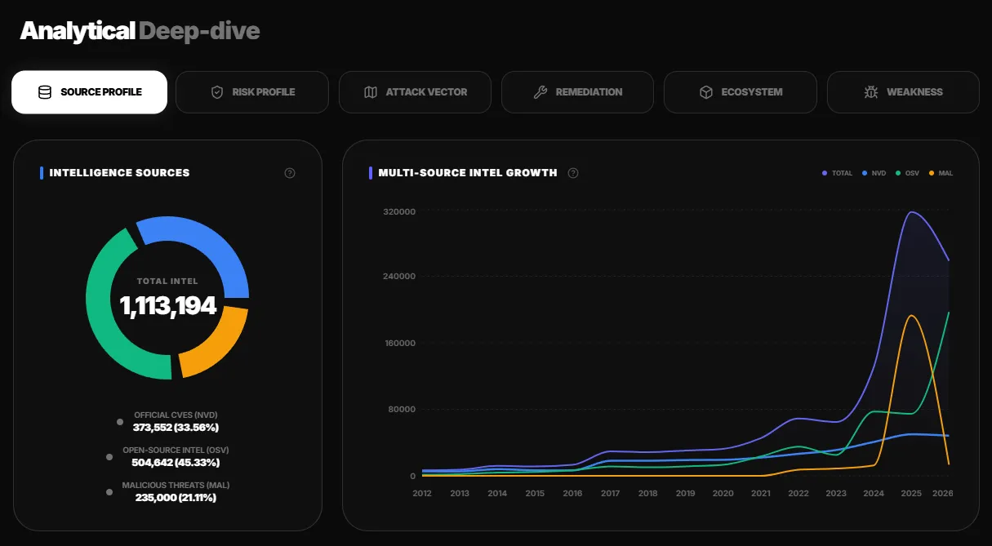The image size is (992, 546).
Task: Click the 2025 peak of the purple TOTAL line
Action: click(x=911, y=212)
